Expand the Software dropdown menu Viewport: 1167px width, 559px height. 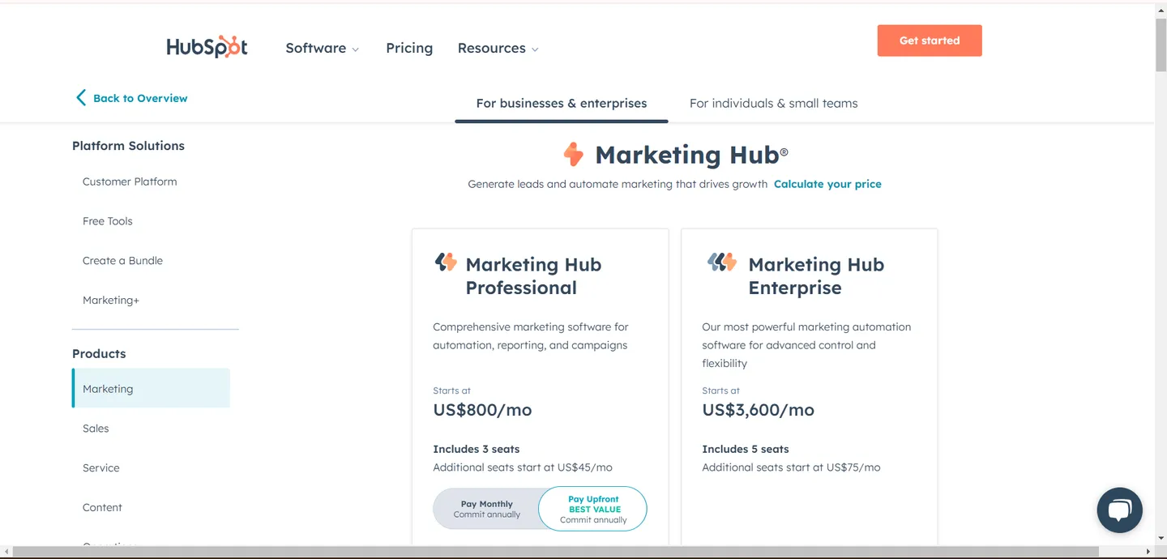pyautogui.click(x=322, y=48)
